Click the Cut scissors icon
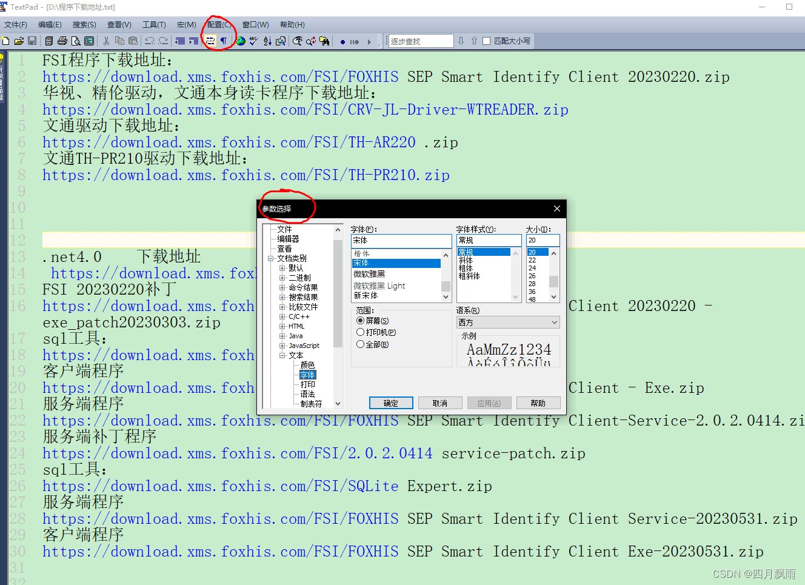The width and height of the screenshot is (805, 585). tap(106, 41)
